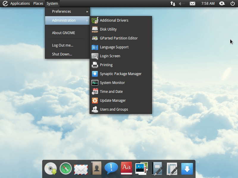The height and width of the screenshot is (178, 238).
Task: Click the Time and Date calendar icon
Action: click(x=95, y=92)
